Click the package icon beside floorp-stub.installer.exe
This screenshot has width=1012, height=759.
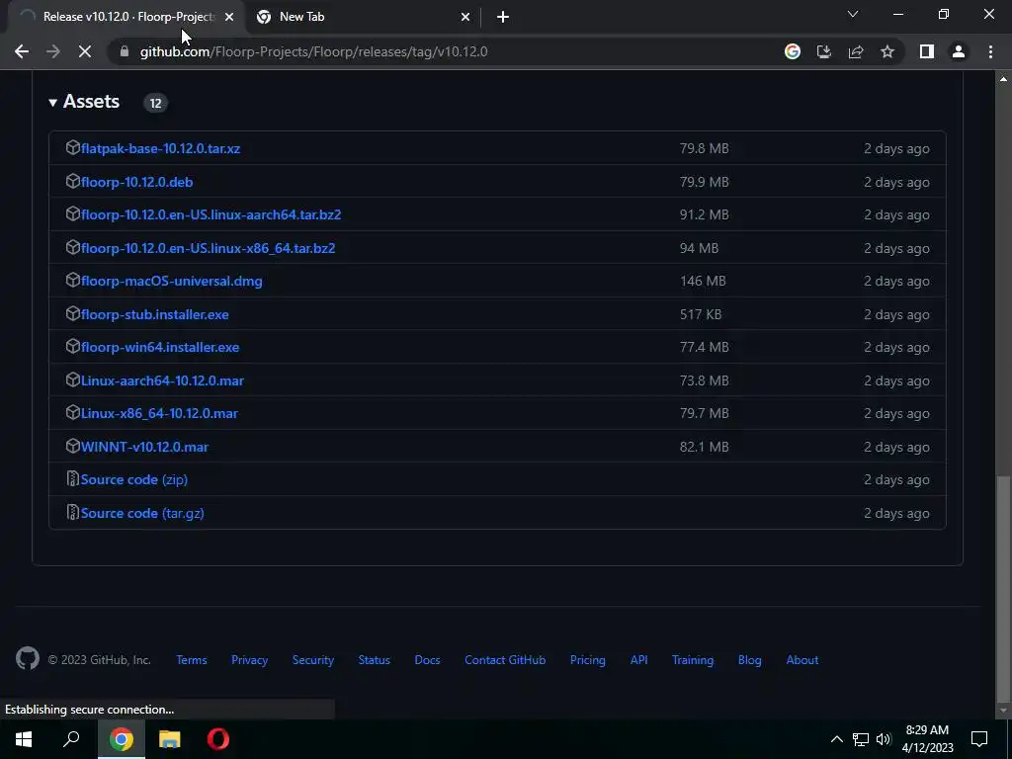point(73,313)
